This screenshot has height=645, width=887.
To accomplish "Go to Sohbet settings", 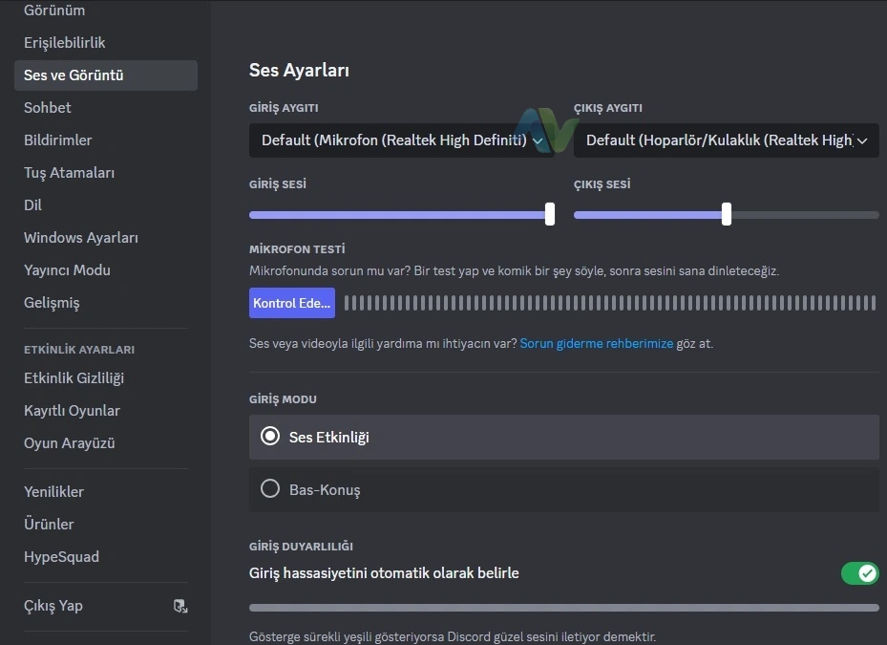I will pos(48,108).
